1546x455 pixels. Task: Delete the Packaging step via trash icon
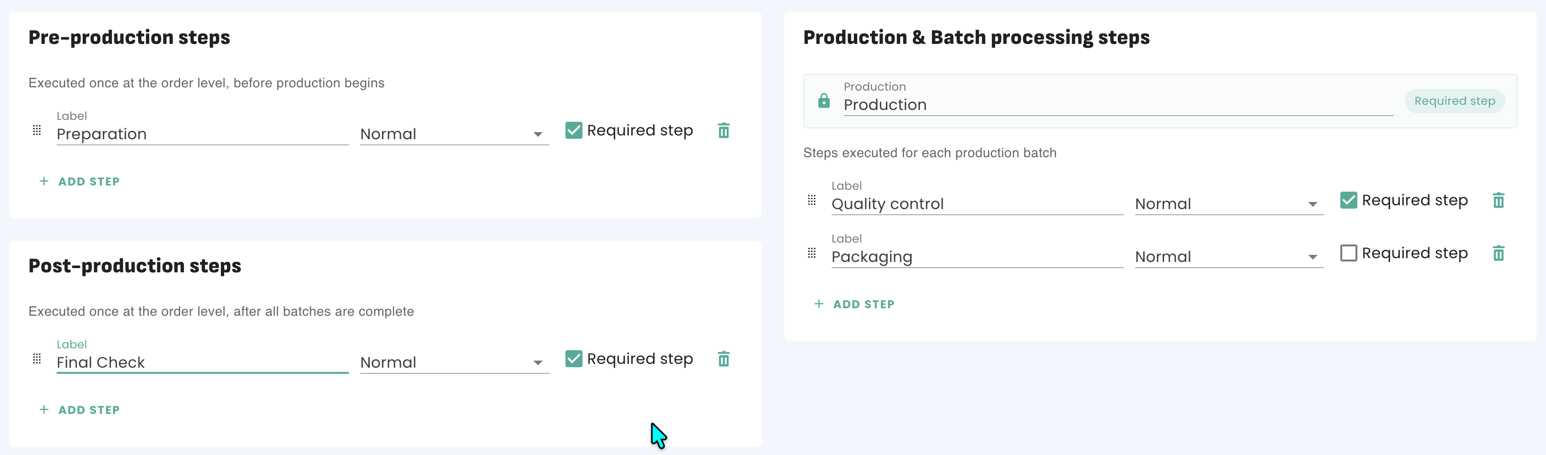[1498, 253]
